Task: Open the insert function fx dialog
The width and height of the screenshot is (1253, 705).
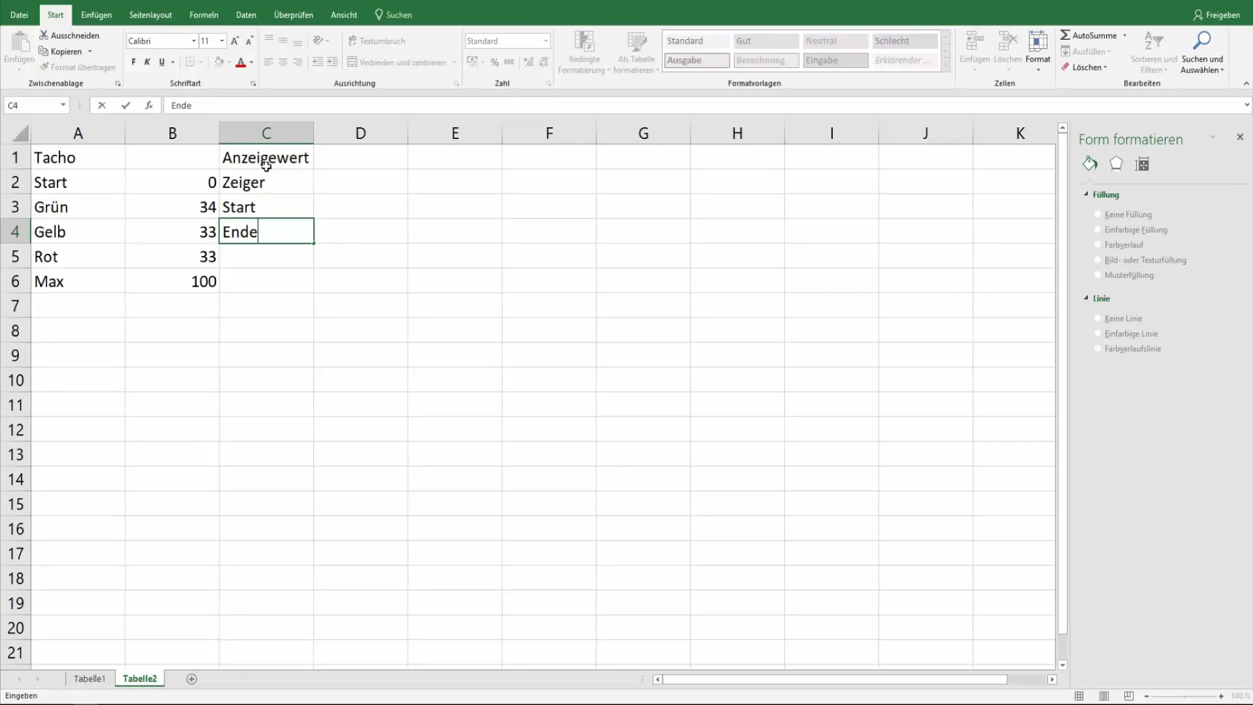Action: 149,105
